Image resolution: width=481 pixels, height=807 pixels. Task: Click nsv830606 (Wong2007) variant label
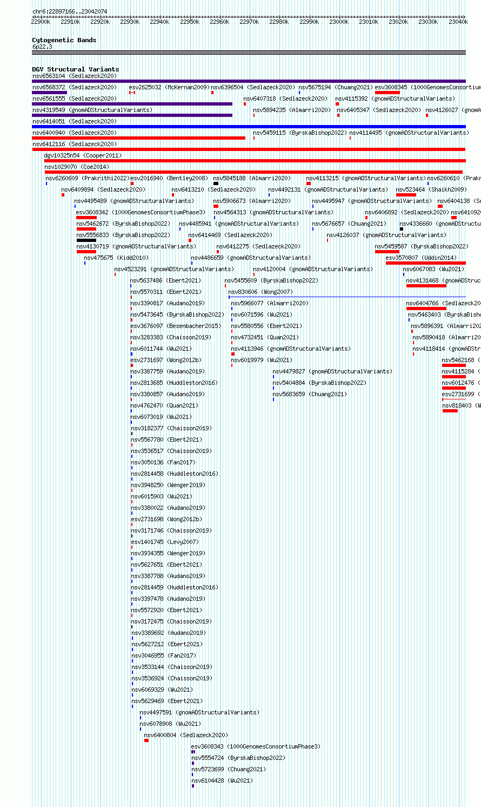(260, 292)
